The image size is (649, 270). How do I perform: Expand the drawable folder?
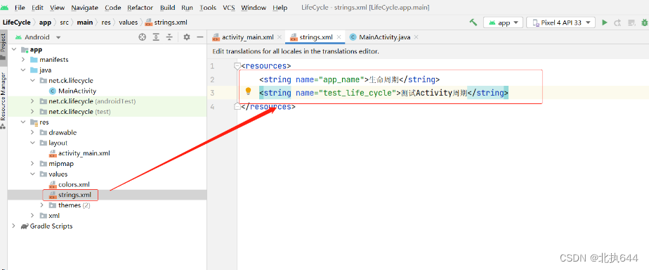click(x=32, y=132)
